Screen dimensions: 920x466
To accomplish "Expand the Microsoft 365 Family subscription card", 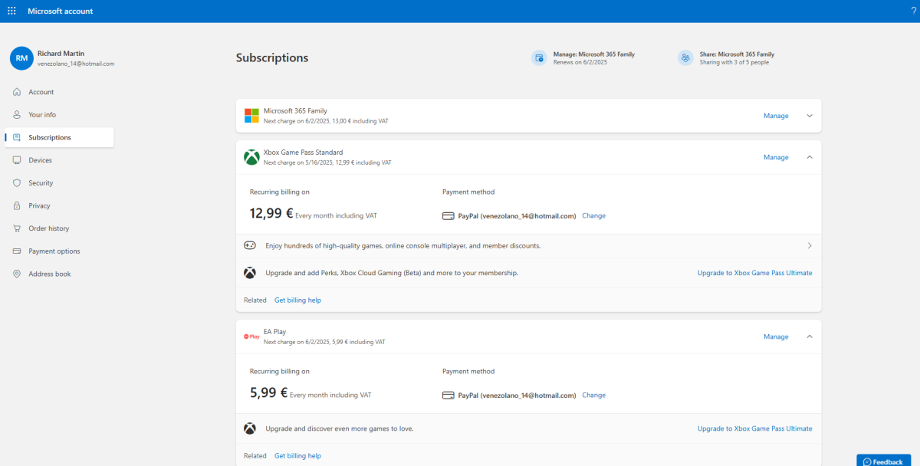I will (809, 116).
